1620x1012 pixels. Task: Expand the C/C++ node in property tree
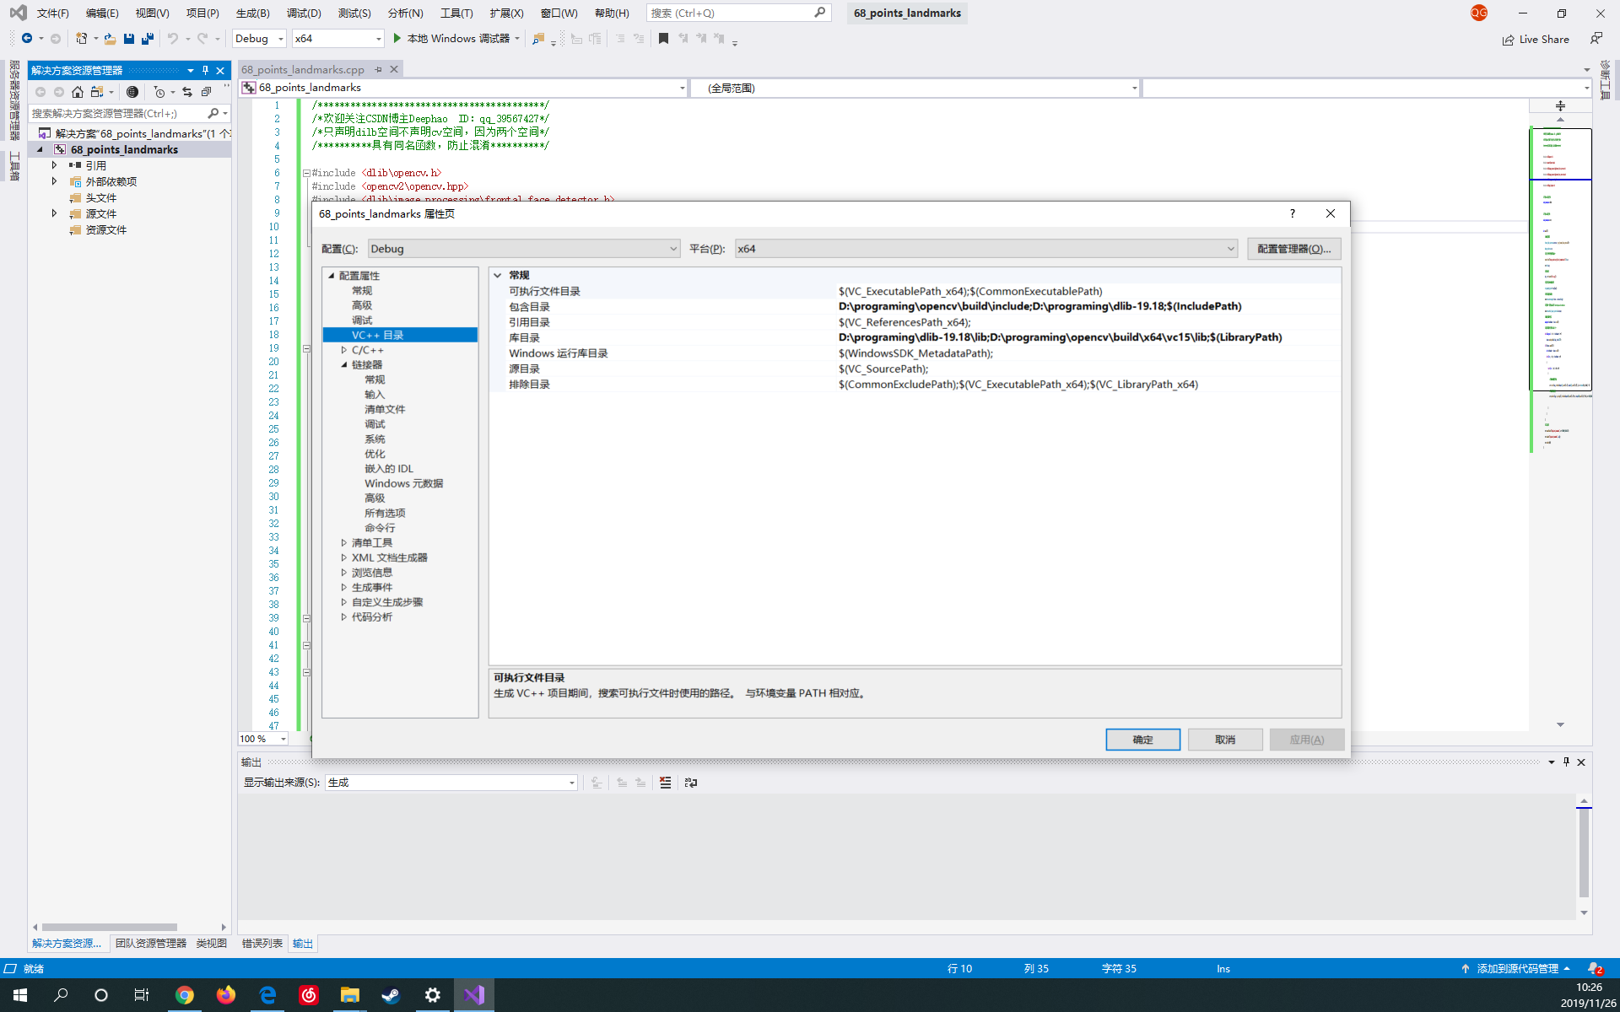[x=344, y=350]
